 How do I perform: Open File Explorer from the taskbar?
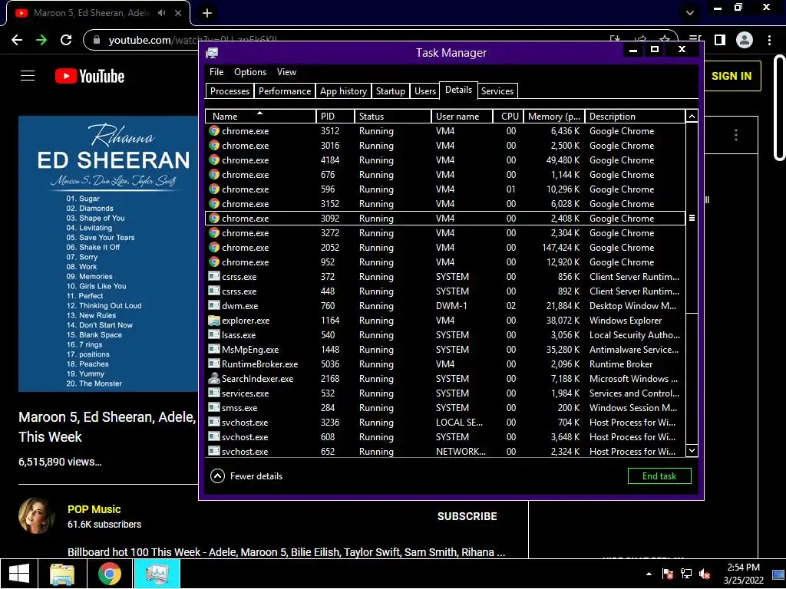pyautogui.click(x=62, y=574)
